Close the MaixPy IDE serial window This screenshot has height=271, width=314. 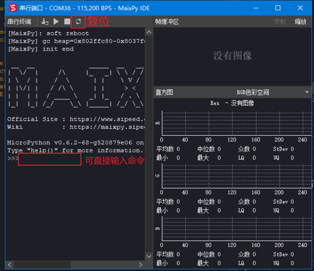coord(300,8)
